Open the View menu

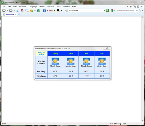15,6
